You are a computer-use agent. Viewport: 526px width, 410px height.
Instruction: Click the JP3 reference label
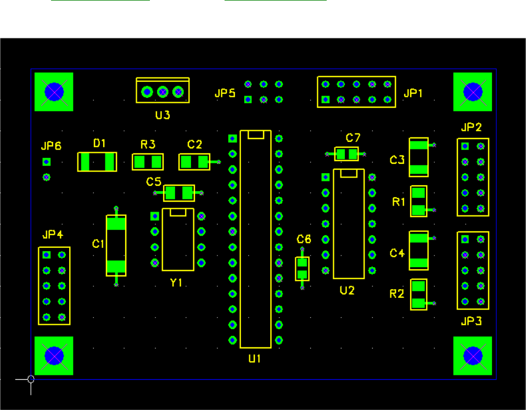pyautogui.click(x=471, y=321)
